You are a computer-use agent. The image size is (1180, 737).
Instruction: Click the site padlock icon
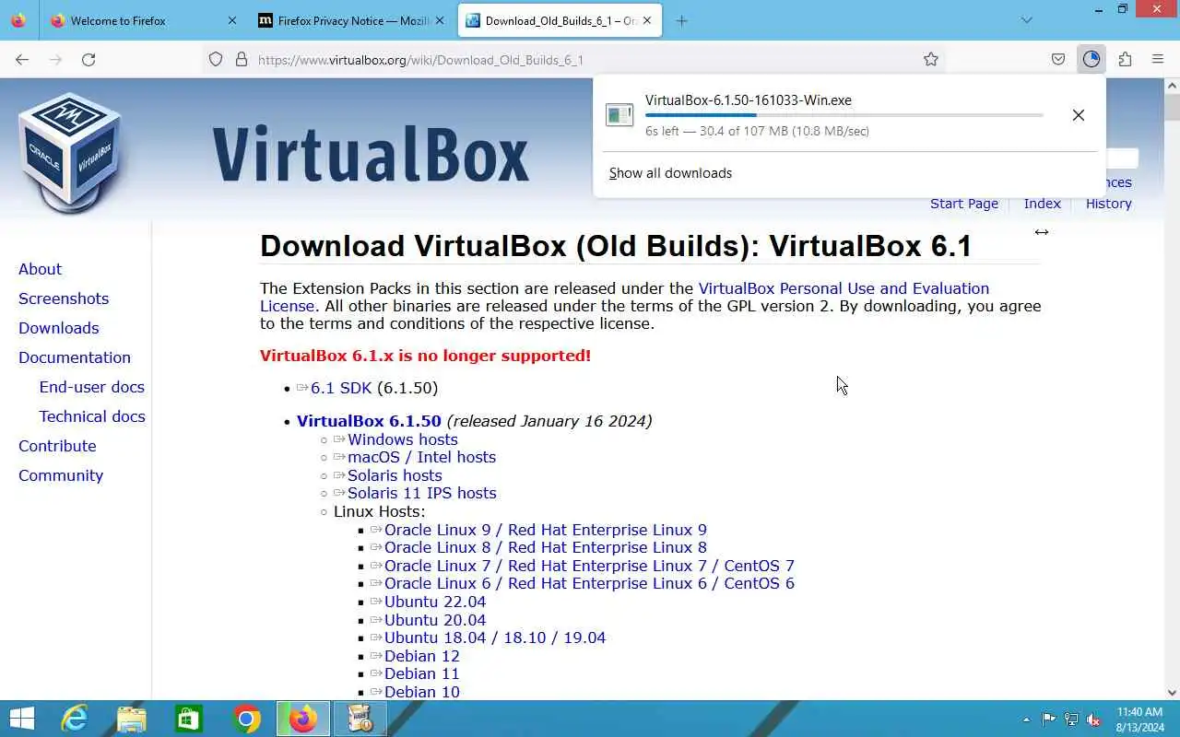pyautogui.click(x=242, y=59)
